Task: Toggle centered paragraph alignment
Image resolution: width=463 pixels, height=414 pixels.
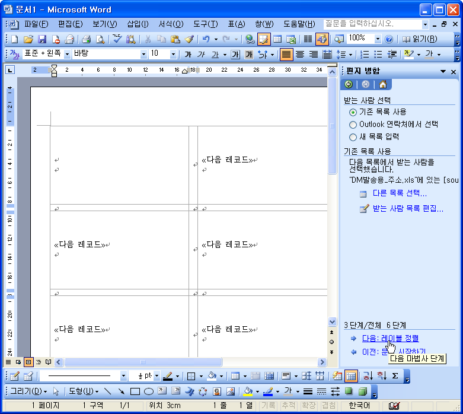Action: [x=300, y=55]
